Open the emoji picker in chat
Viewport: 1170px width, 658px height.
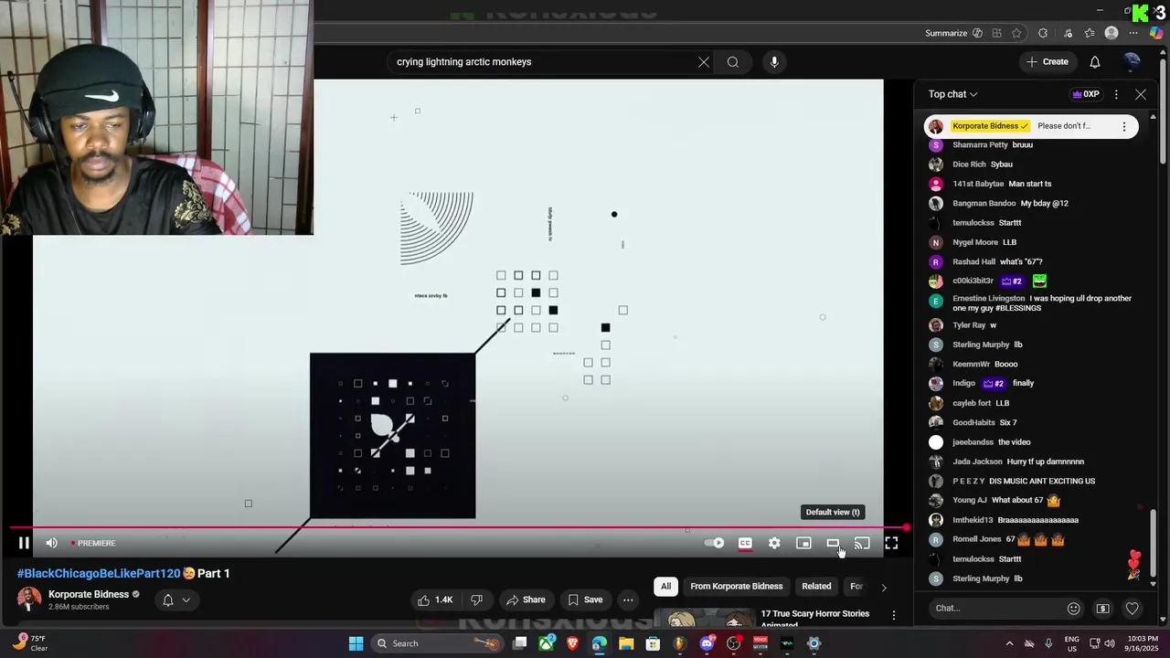pyautogui.click(x=1074, y=608)
